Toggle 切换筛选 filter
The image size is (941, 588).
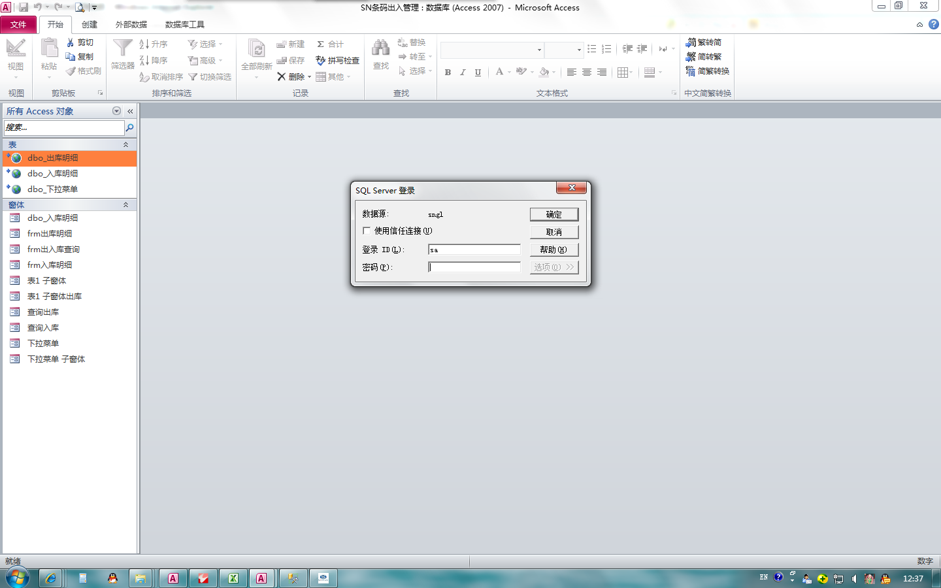tap(210, 77)
